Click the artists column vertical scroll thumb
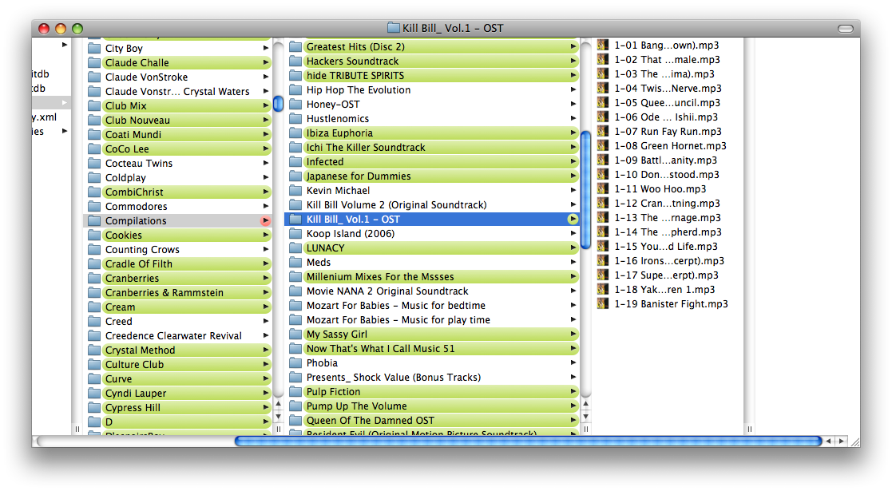Screen dimensions: 892x491 278,104
